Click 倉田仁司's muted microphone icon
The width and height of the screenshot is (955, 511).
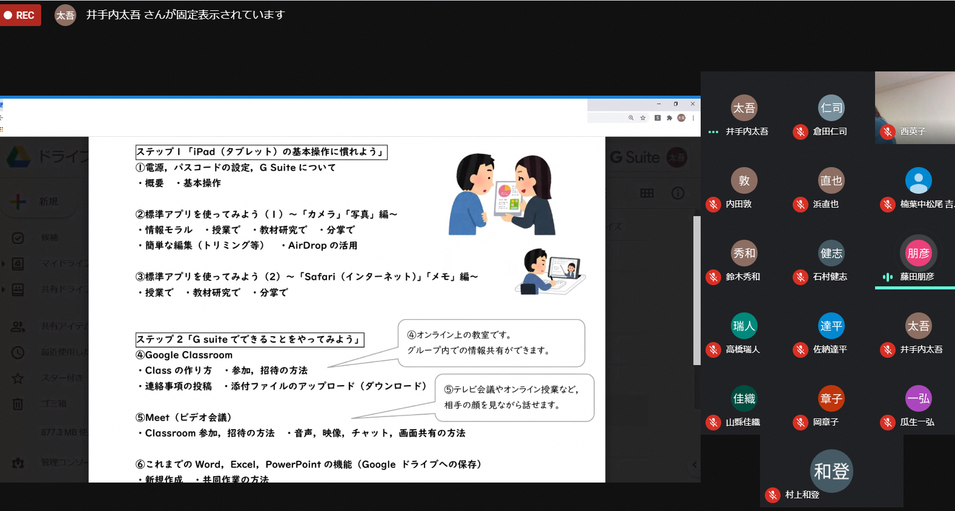click(801, 131)
